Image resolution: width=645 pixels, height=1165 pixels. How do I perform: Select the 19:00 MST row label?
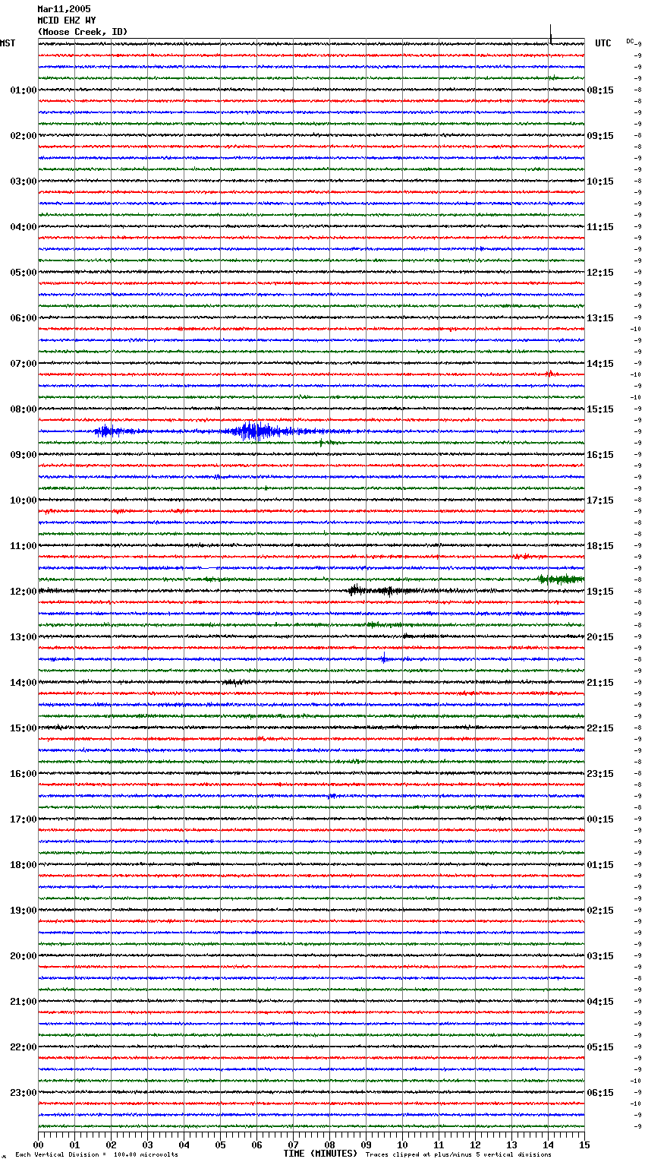point(24,911)
